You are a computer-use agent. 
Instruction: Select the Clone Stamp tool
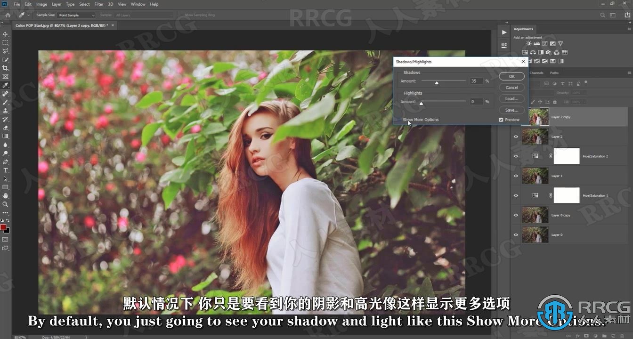pos(6,110)
